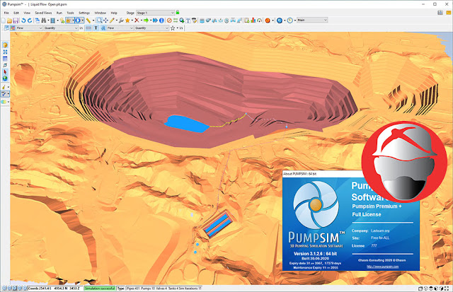The image size is (453, 292).
Task: Click the Version 3.1.2.6 text in About dialog
Action: coord(315,254)
